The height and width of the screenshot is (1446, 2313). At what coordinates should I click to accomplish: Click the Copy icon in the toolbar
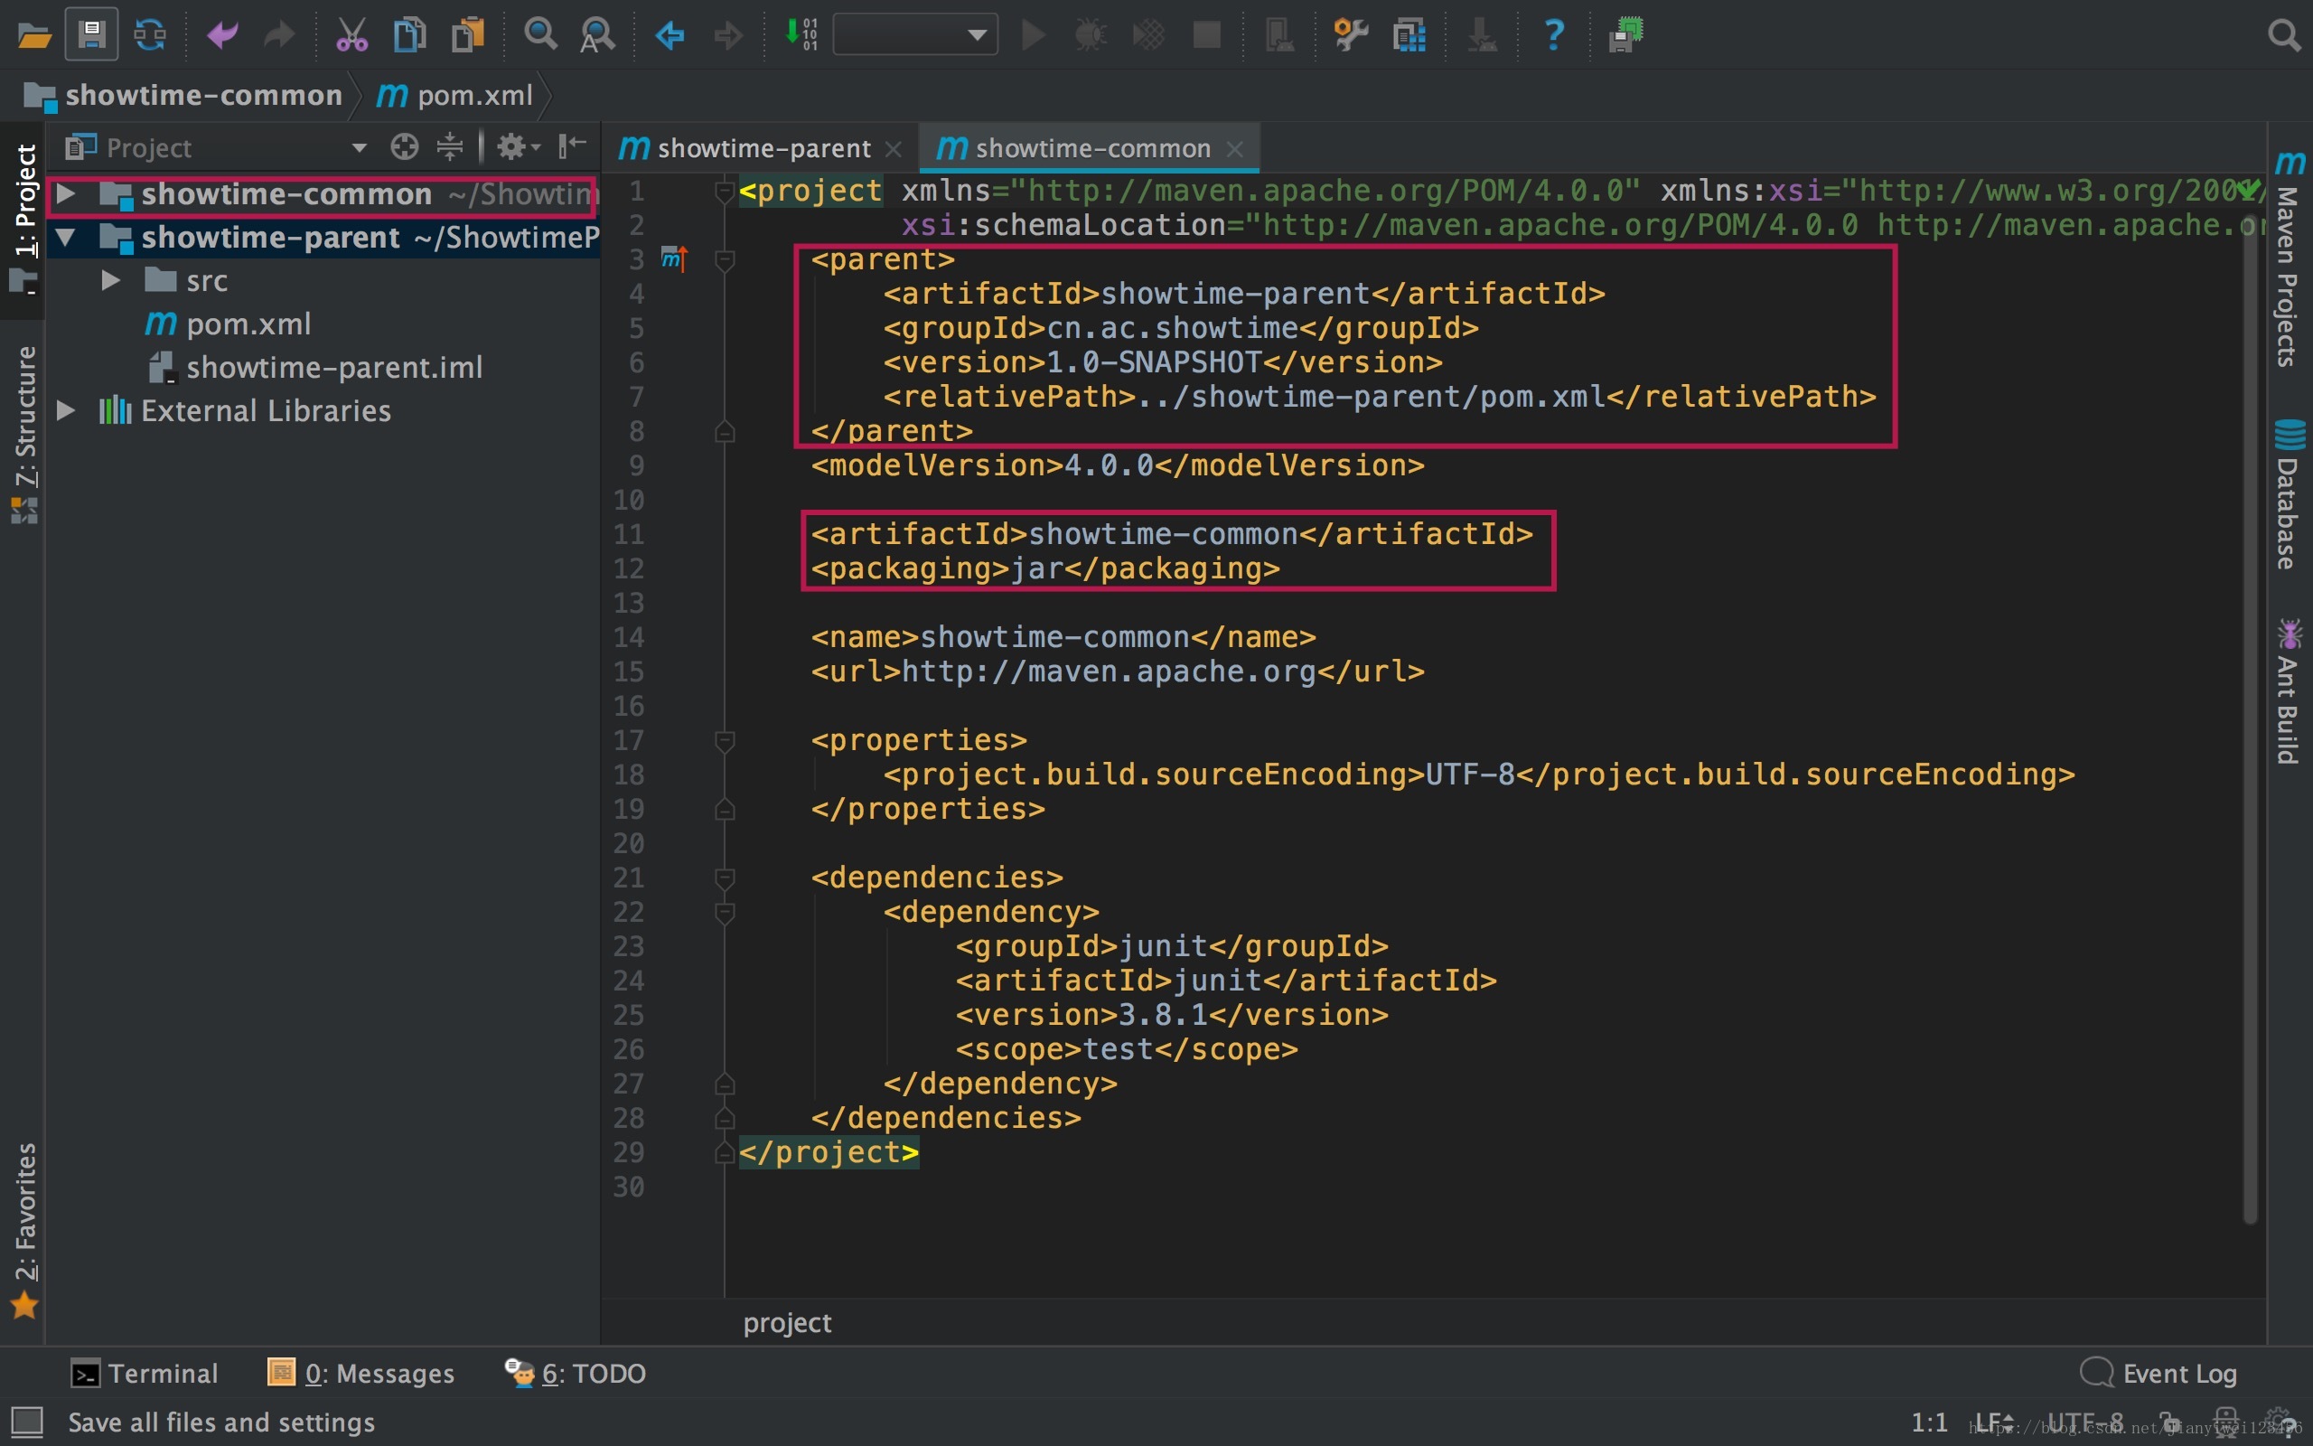pos(409,35)
